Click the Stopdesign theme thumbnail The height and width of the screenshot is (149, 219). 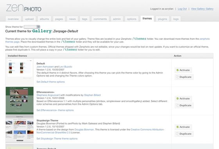pos(20,129)
